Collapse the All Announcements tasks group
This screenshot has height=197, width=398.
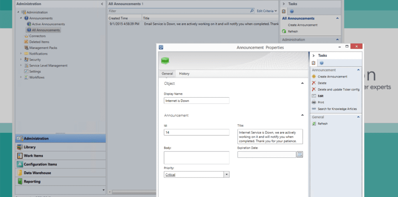(x=337, y=18)
